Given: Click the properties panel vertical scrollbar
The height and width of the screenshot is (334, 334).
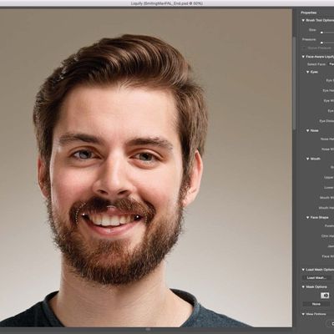Looking at the screenshot, I should click(x=294, y=83).
